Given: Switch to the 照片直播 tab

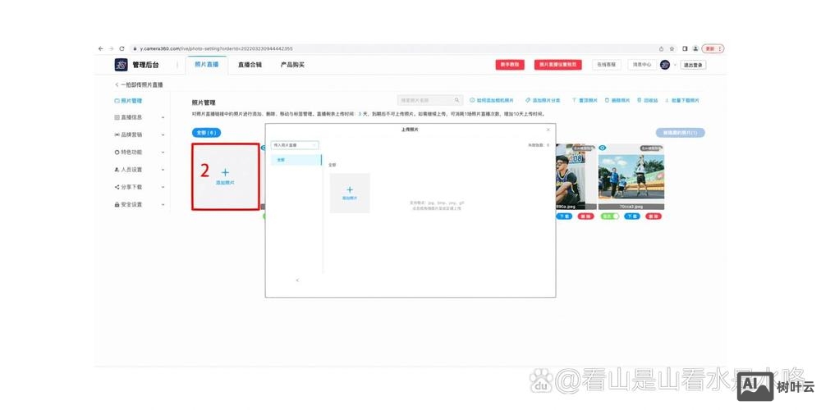Looking at the screenshot, I should click(x=206, y=65).
